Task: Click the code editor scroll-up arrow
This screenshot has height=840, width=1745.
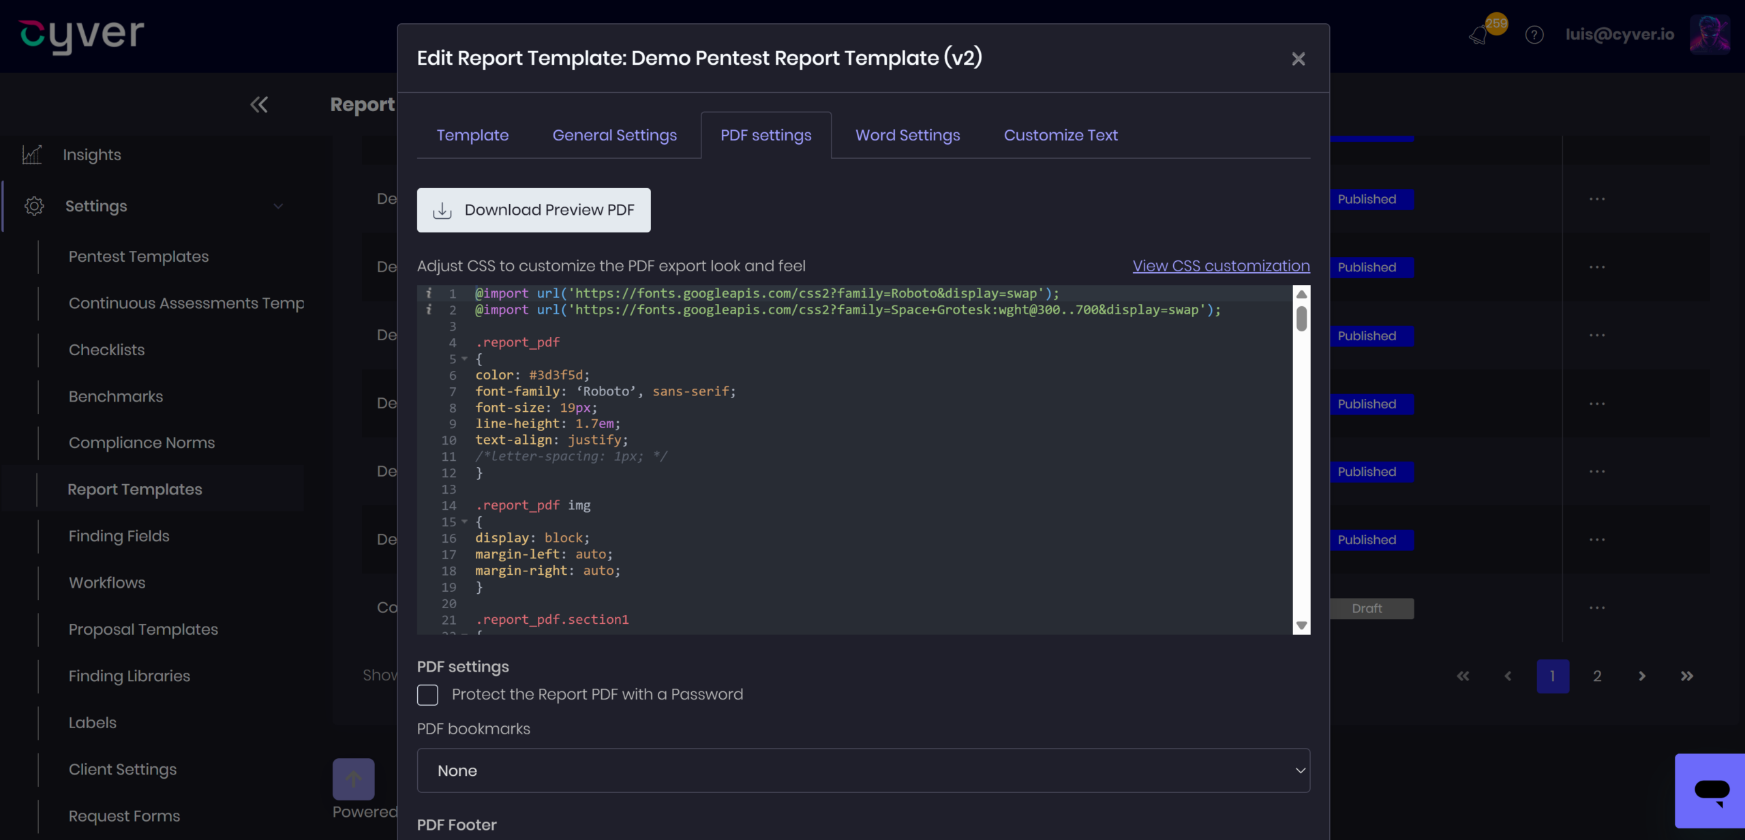Action: click(x=1301, y=294)
